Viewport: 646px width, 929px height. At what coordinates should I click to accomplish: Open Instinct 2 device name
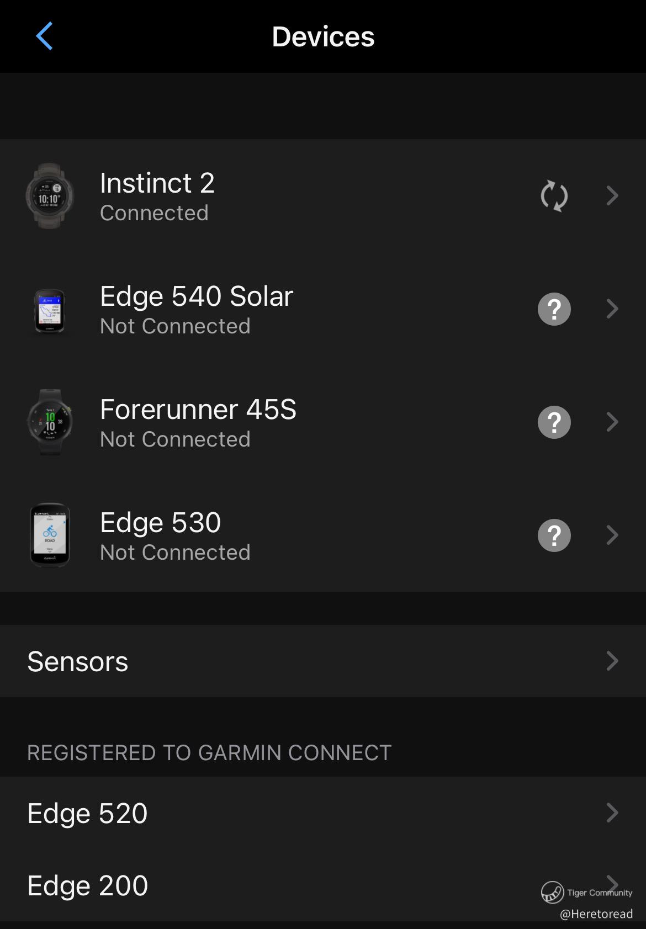pos(157,183)
